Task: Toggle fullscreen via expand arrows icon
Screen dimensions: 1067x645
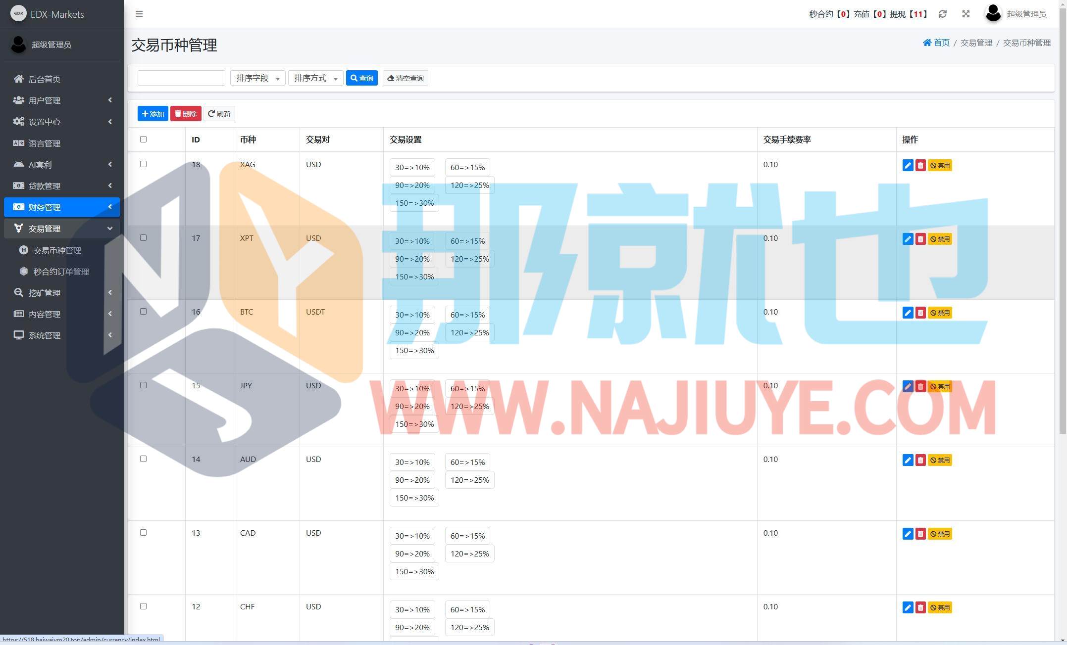Action: point(965,14)
